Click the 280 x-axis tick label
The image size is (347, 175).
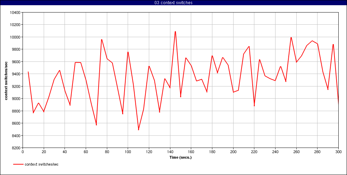tap(317, 151)
